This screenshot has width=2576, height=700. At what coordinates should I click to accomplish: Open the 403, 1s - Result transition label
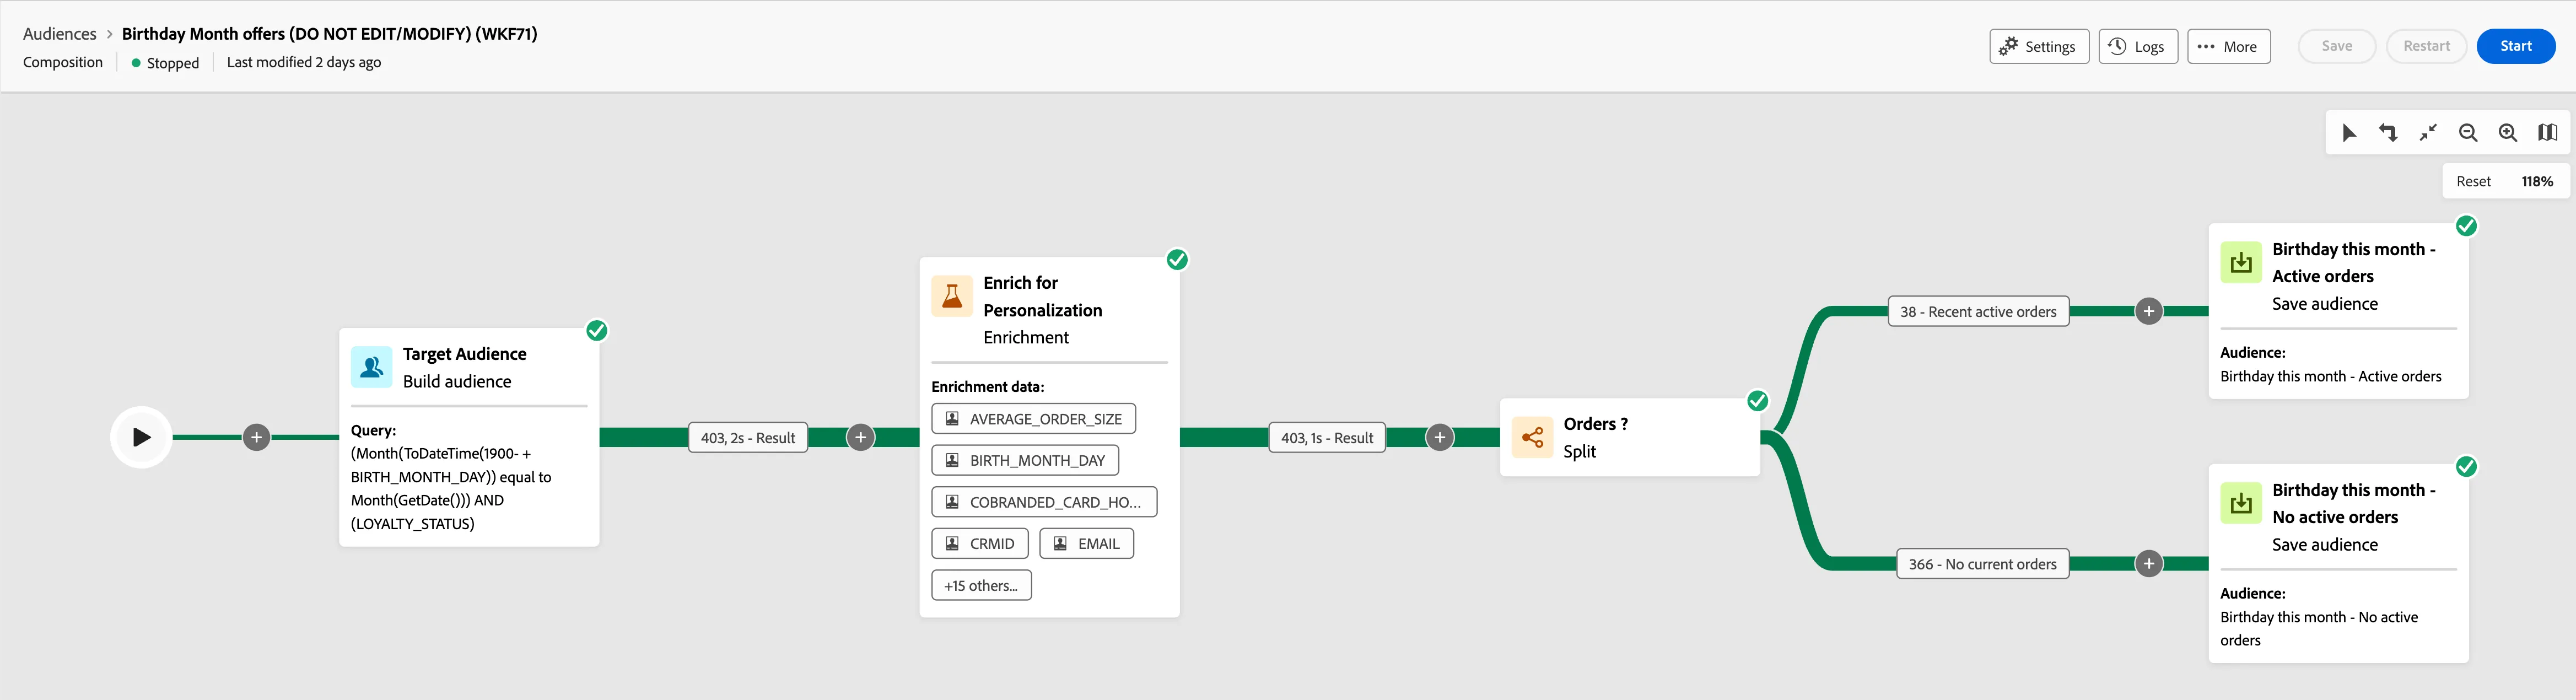[1327, 437]
